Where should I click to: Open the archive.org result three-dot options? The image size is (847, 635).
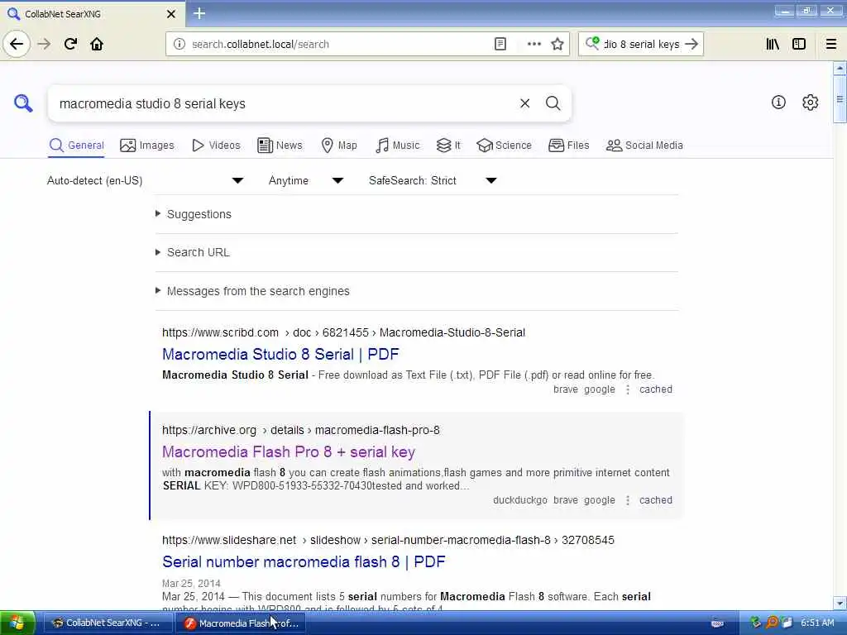coord(628,500)
